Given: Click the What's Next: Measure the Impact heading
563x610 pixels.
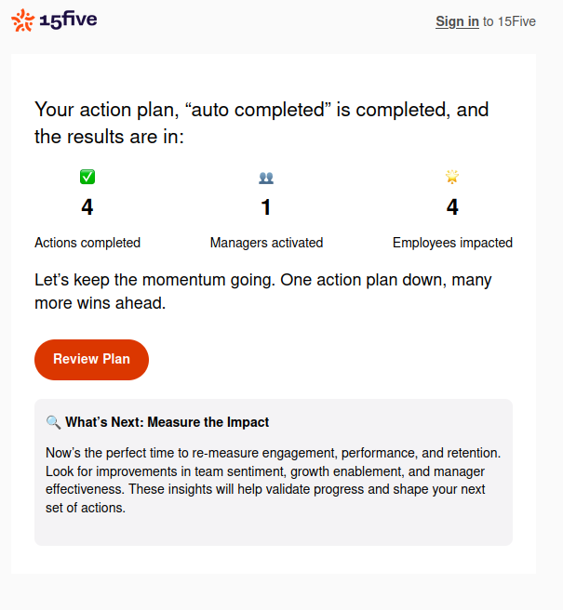Looking at the screenshot, I should click(x=167, y=422).
